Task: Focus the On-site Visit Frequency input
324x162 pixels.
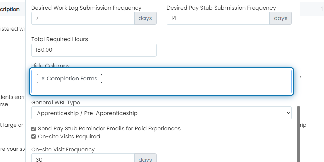Action: [83, 159]
